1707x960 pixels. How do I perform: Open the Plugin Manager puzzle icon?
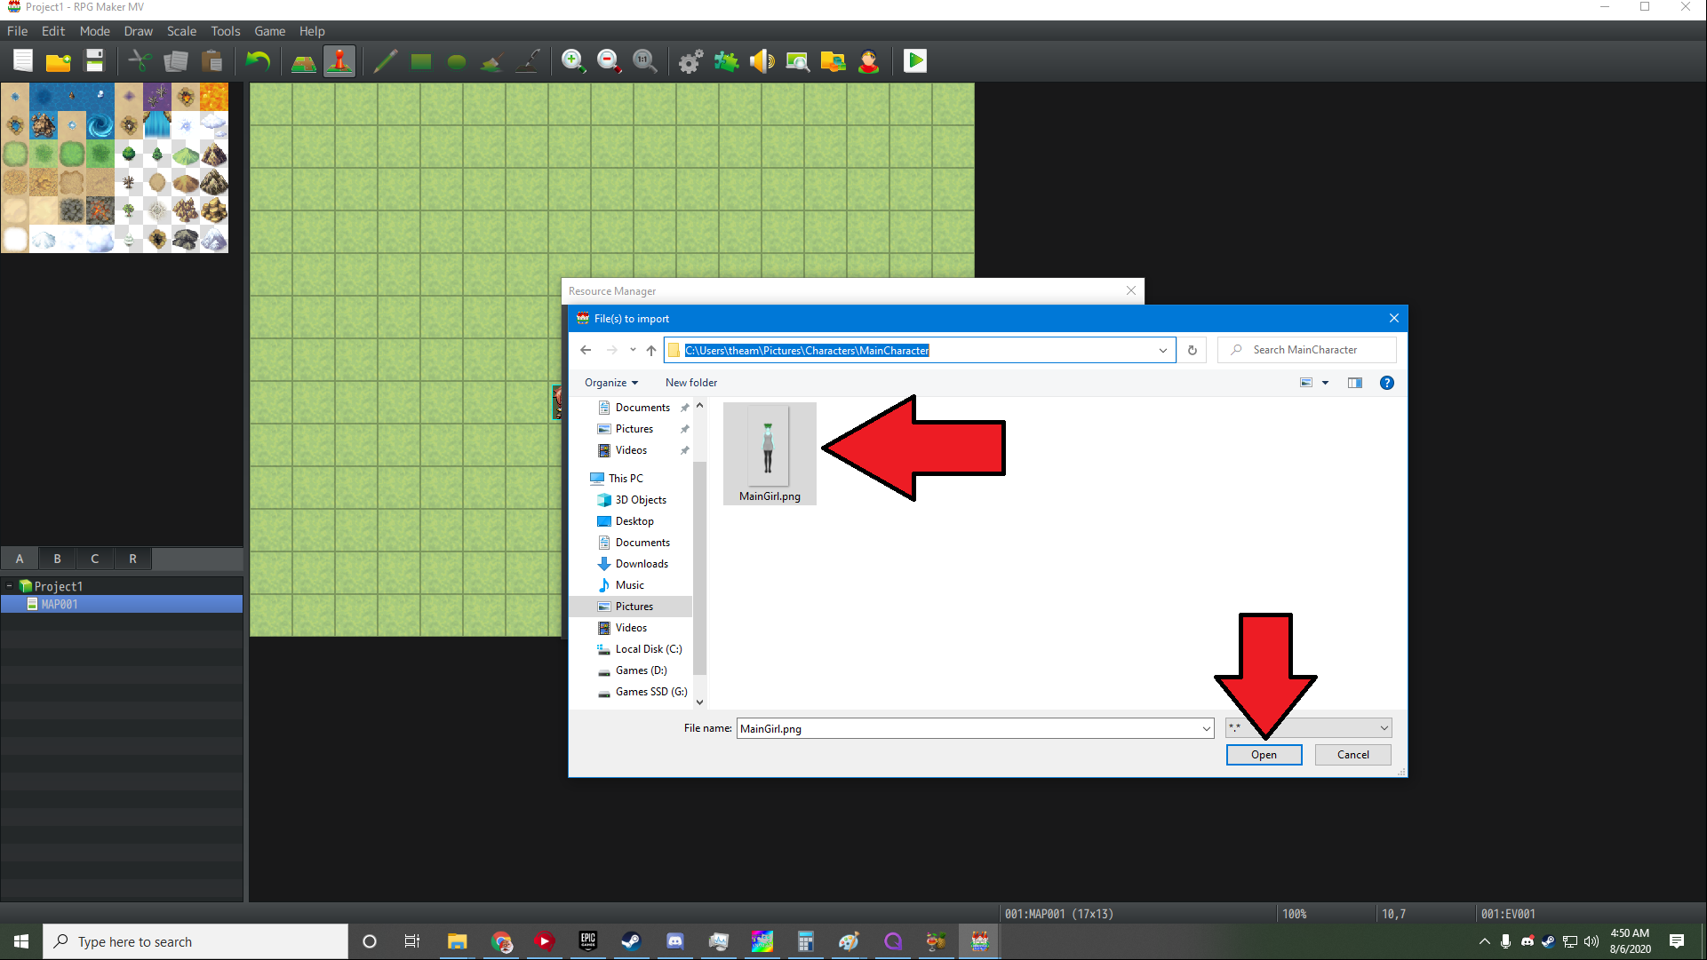726,61
